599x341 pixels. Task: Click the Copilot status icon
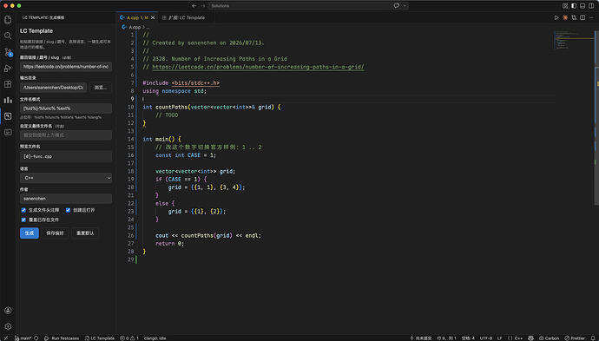530,338
